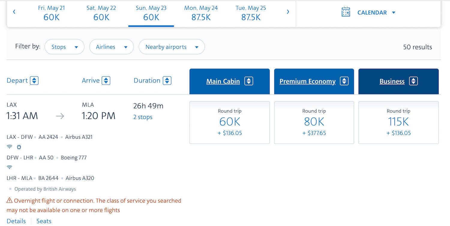The height and width of the screenshot is (226, 450).
Task: Click the 2 stops link
Action: [142, 117]
